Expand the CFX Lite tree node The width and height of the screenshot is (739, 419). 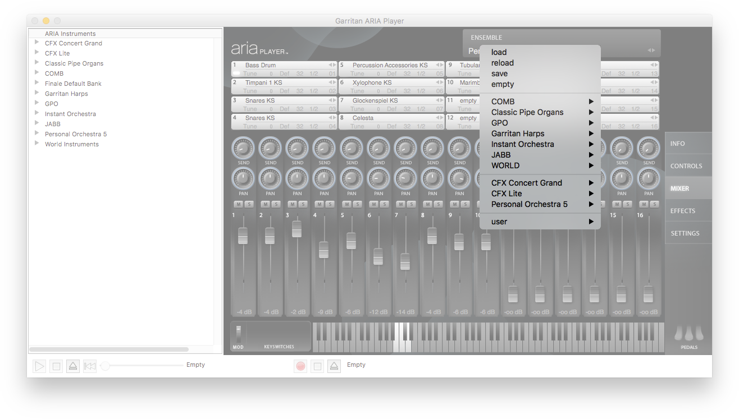(37, 53)
